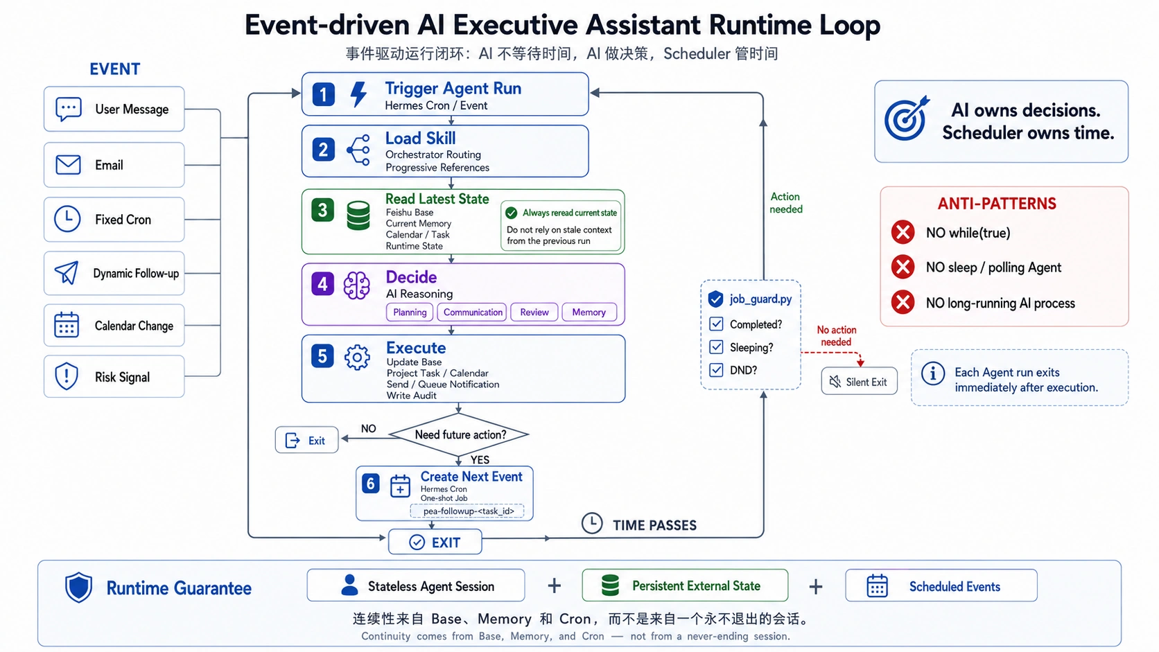Select the Memory tag under Decide
1159x652 pixels.
(589, 312)
